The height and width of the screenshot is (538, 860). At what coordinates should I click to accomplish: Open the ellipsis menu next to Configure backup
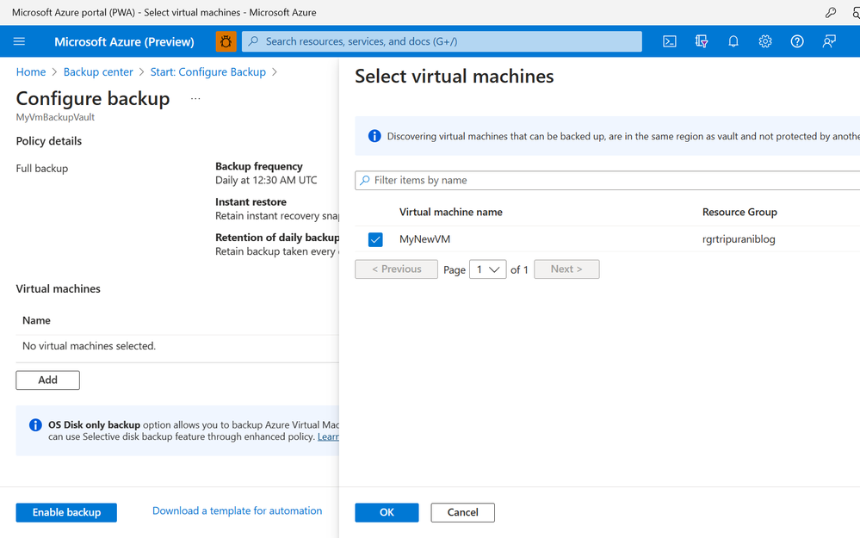(x=195, y=99)
